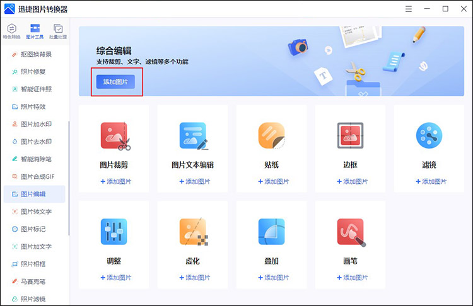Add image under 图片文本编辑
The height and width of the screenshot is (306, 473).
(195, 181)
